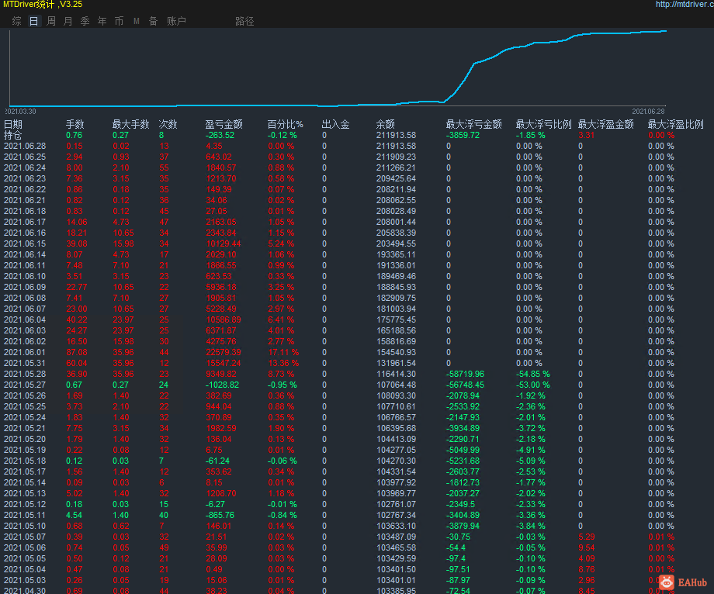The height and width of the screenshot is (594, 714).
Task: Open the 周 weekly tab
Action: tap(51, 21)
